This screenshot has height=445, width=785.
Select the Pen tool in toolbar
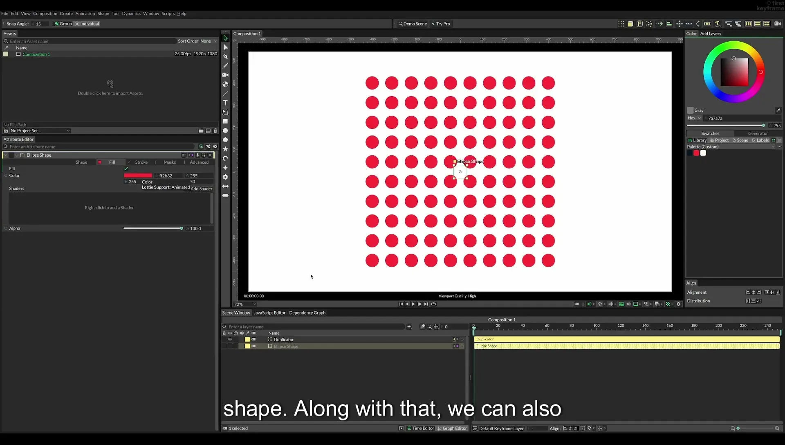(225, 56)
